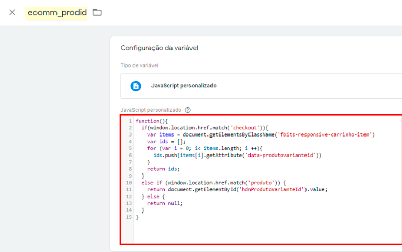This screenshot has width=402, height=252.
Task: Click the 'Configuração da variável' heading
Action: click(159, 48)
